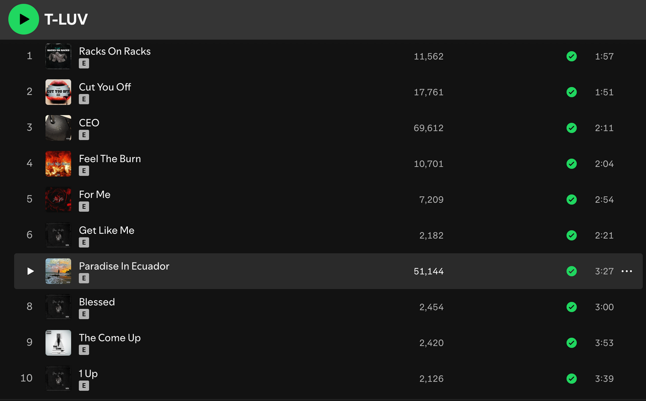This screenshot has width=646, height=401.
Task: Click the explicit badge under Get Like Me
Action: [84, 243]
